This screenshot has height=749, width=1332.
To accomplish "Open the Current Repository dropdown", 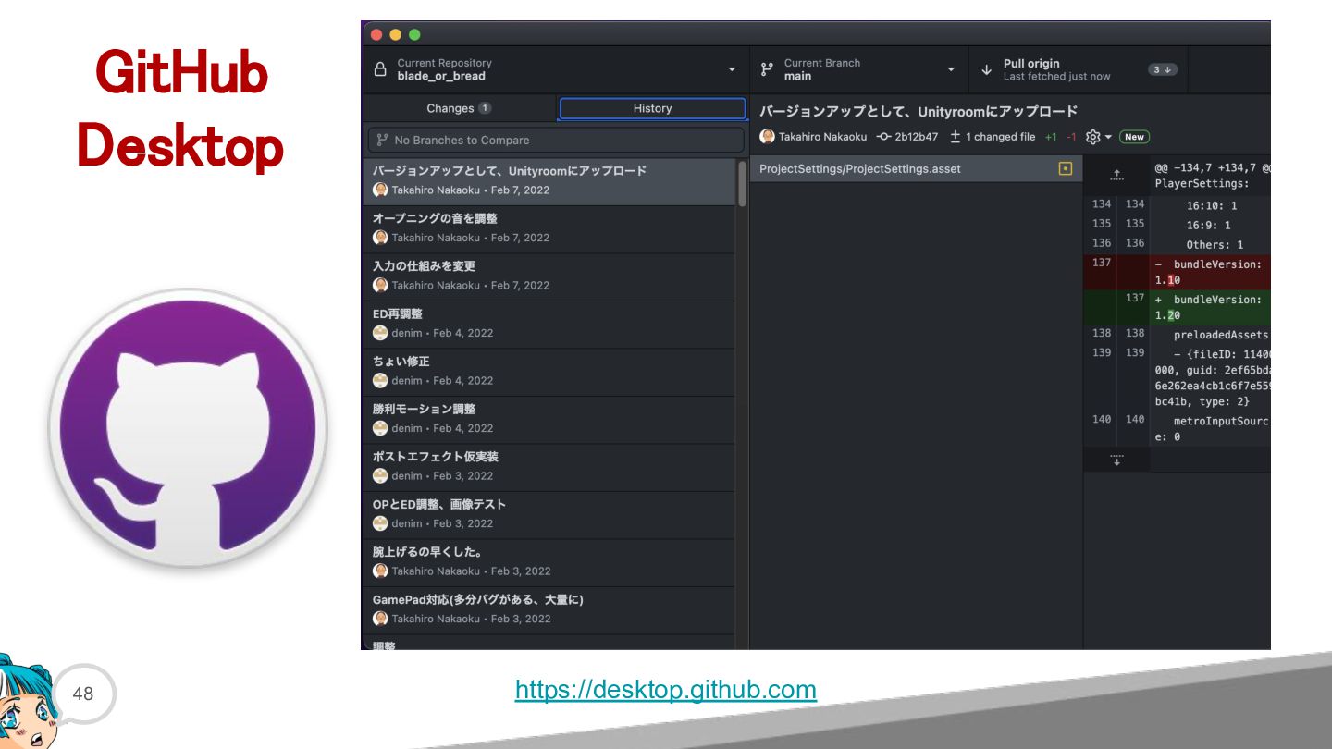I will [x=556, y=69].
